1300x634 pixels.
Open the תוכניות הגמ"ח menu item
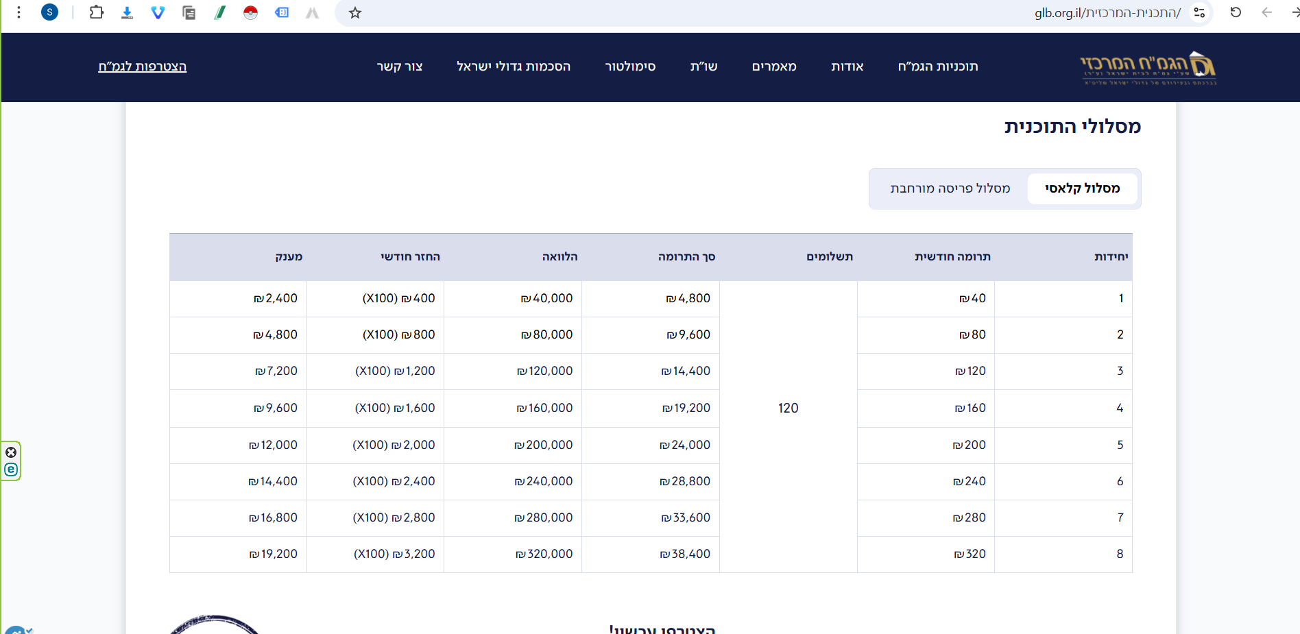[x=938, y=66]
